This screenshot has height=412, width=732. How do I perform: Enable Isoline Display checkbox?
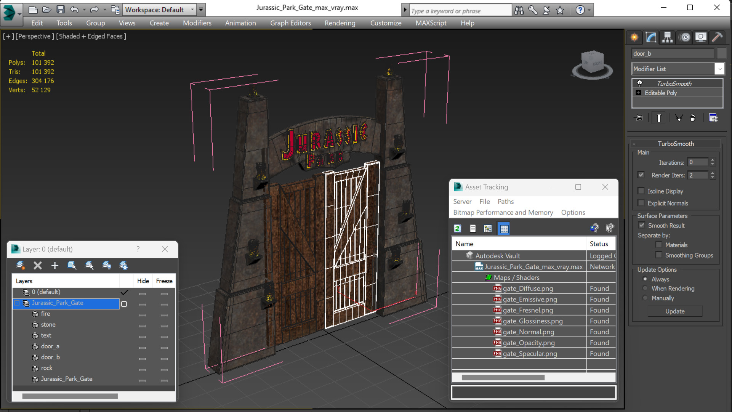click(641, 191)
